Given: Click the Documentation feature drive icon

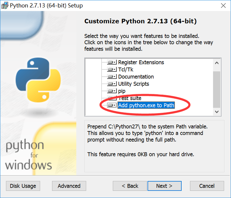Looking at the screenshot, I should pos(112,77).
